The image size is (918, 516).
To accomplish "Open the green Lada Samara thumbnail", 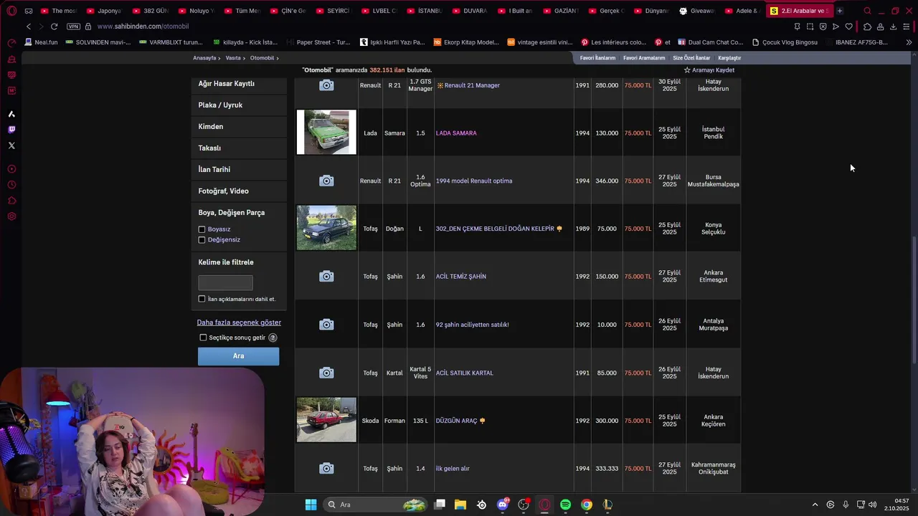I will pyautogui.click(x=326, y=132).
